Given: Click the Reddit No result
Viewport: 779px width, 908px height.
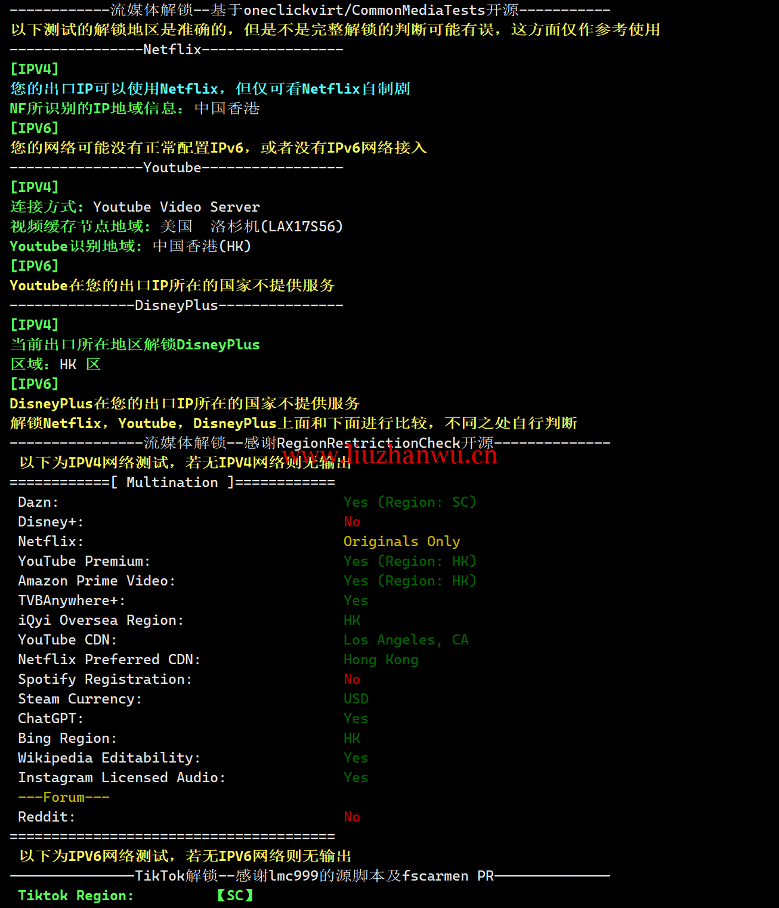Looking at the screenshot, I should pyautogui.click(x=352, y=817).
